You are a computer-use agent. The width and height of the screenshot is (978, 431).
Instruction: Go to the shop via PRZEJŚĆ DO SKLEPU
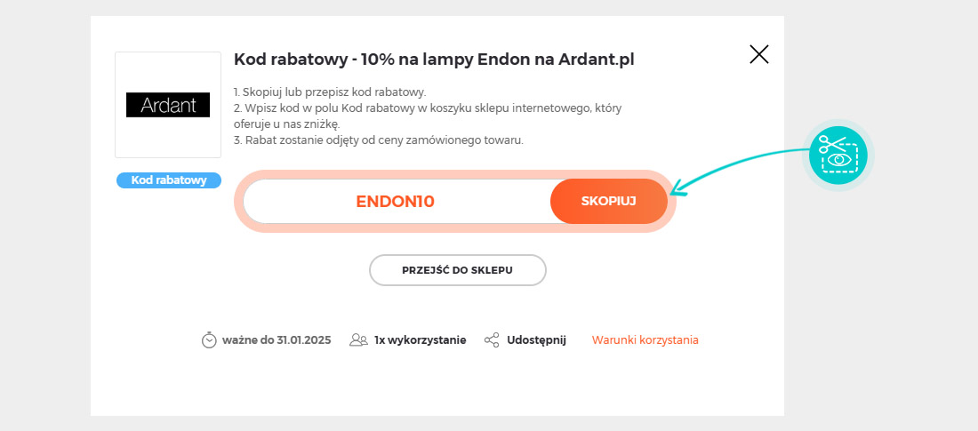click(458, 270)
